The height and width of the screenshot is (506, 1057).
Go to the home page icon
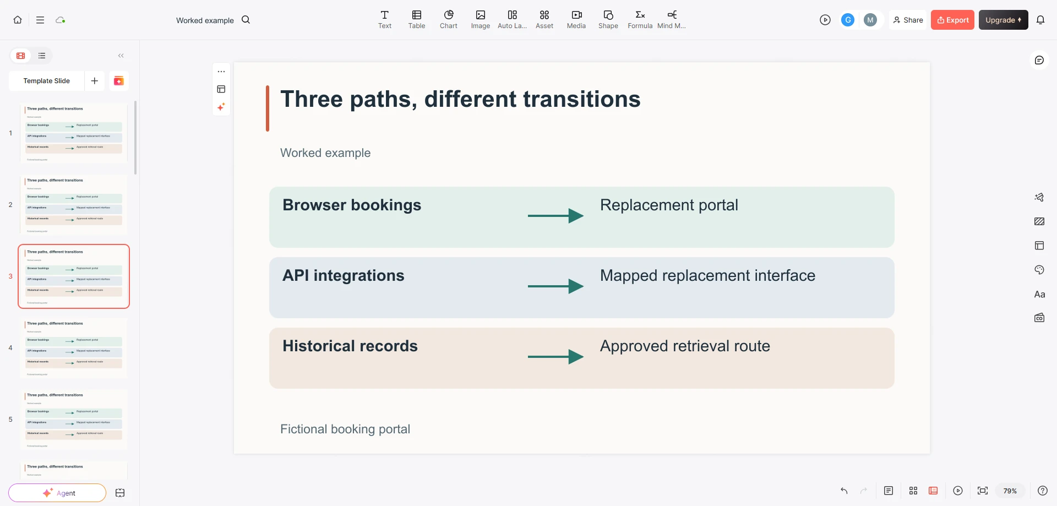18,20
